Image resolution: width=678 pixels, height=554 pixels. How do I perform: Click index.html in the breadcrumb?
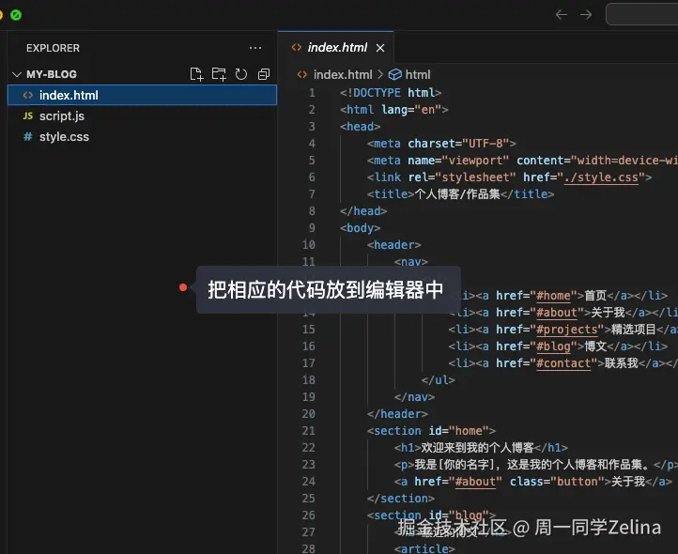click(343, 75)
